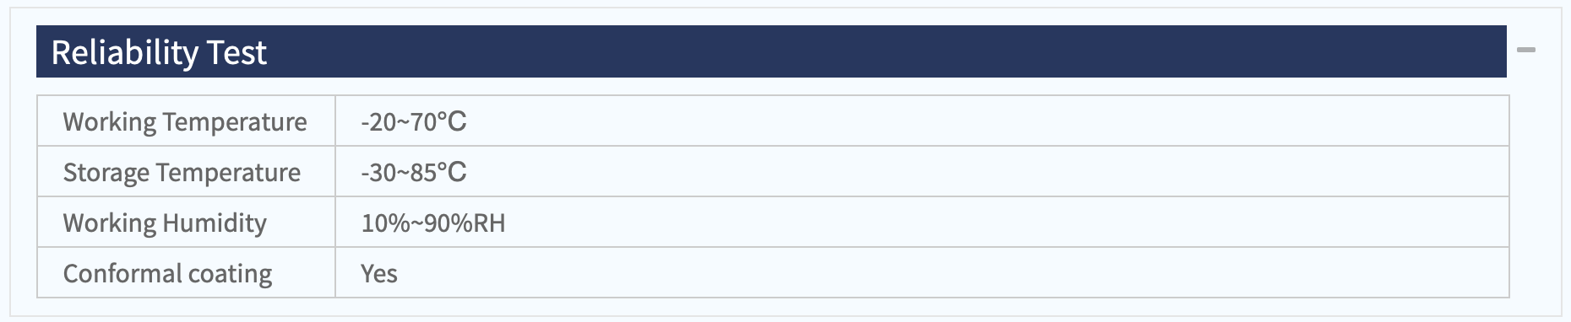This screenshot has width=1571, height=322.
Task: Click the -20~70°C value
Action: [x=413, y=122]
